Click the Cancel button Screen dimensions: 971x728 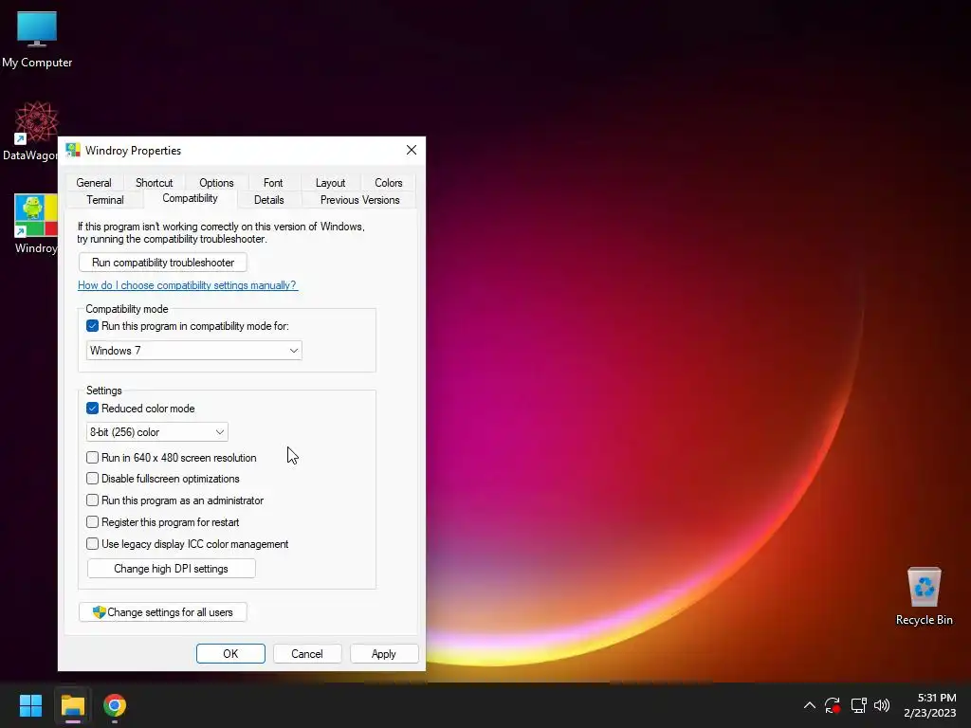(x=307, y=654)
